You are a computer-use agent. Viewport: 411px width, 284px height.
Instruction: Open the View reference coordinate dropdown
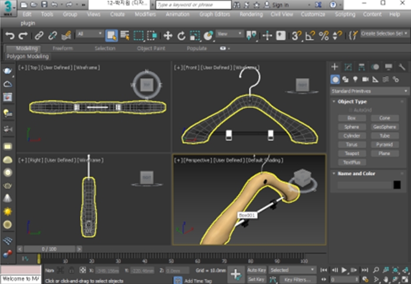[228, 35]
